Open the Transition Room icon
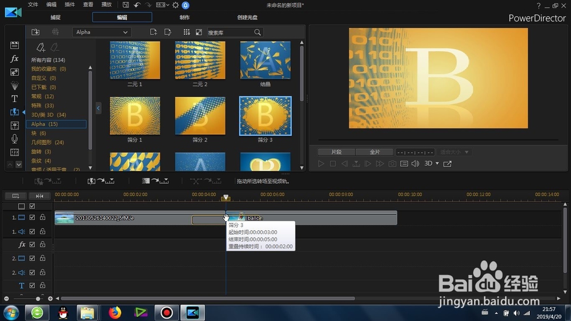This screenshot has height=321, width=571. click(x=15, y=112)
